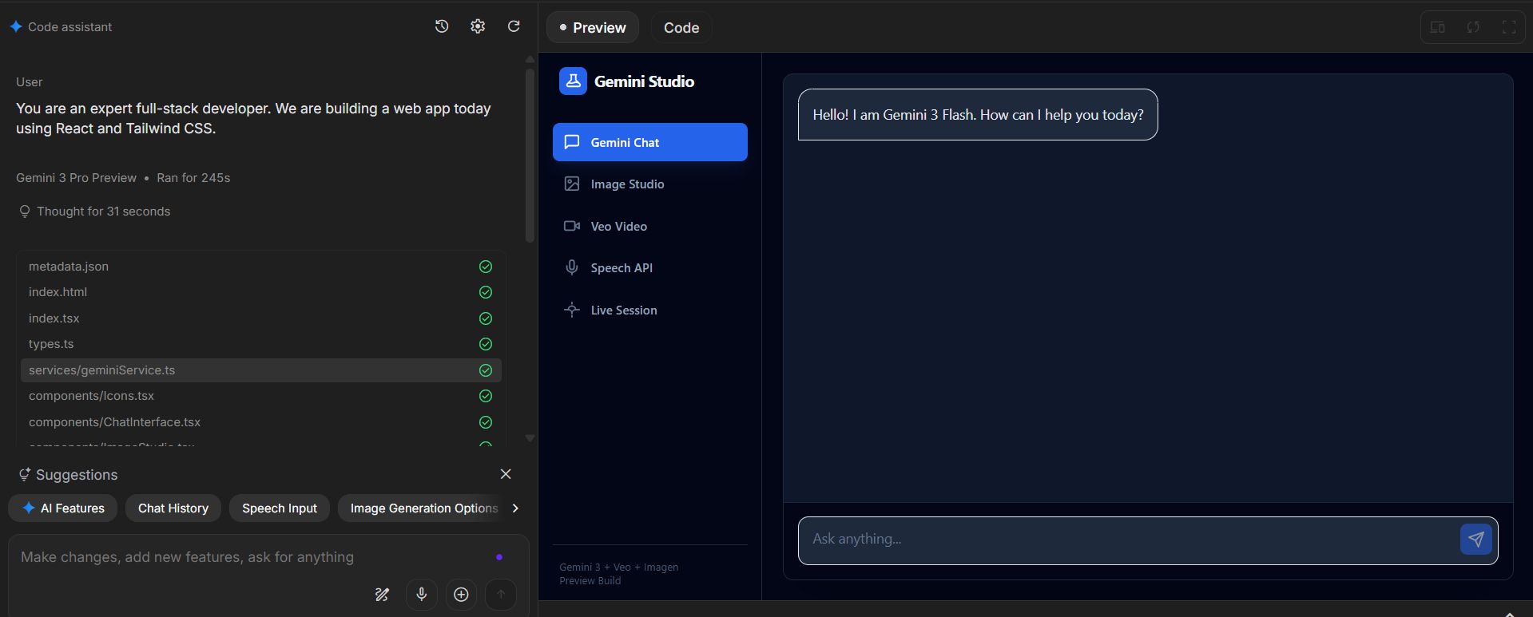Click Gemini 3 Pro Preview label
Screen dimensions: 1533x617
[76, 178]
